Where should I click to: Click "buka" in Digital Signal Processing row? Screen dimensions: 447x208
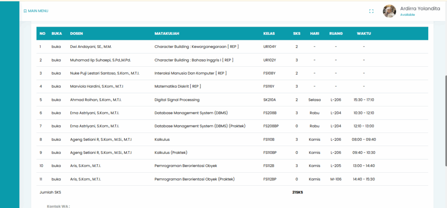[x=56, y=100]
